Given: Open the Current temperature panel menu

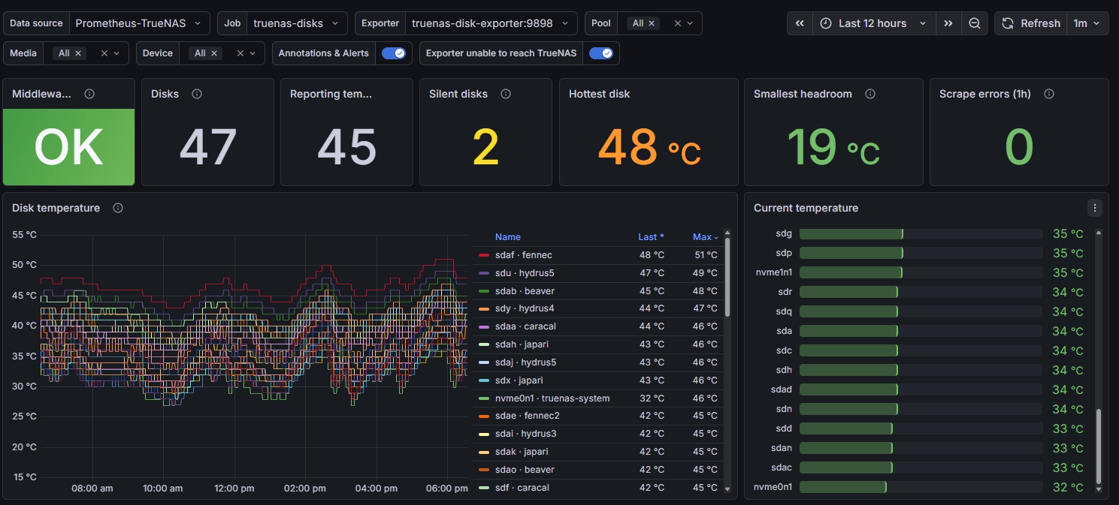Looking at the screenshot, I should point(1095,208).
